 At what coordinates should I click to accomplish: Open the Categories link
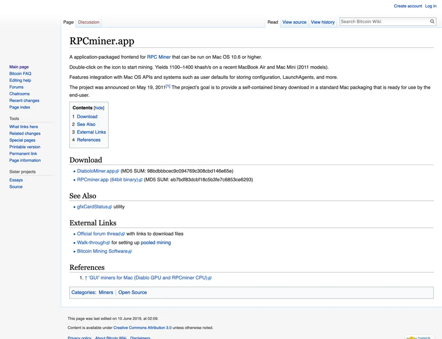pyautogui.click(x=83, y=293)
